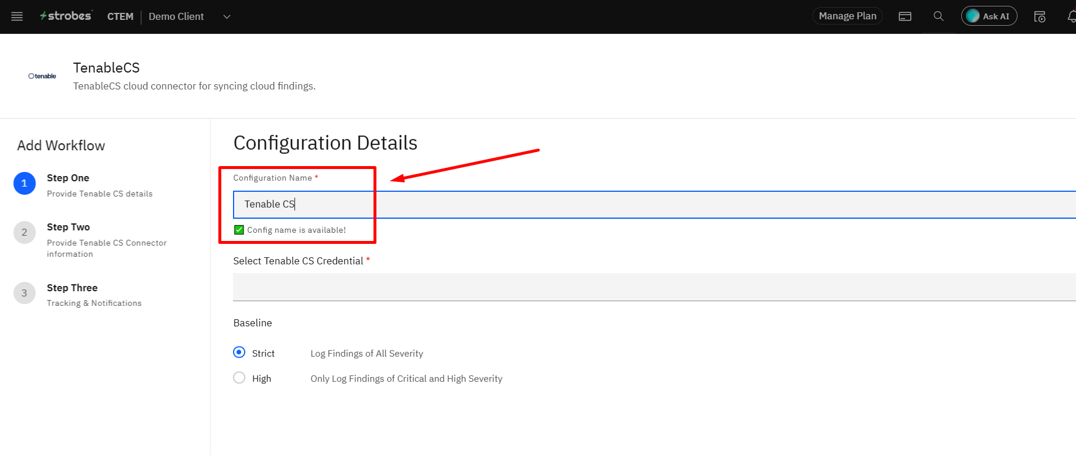Click the TenableCS page title

pyautogui.click(x=107, y=68)
